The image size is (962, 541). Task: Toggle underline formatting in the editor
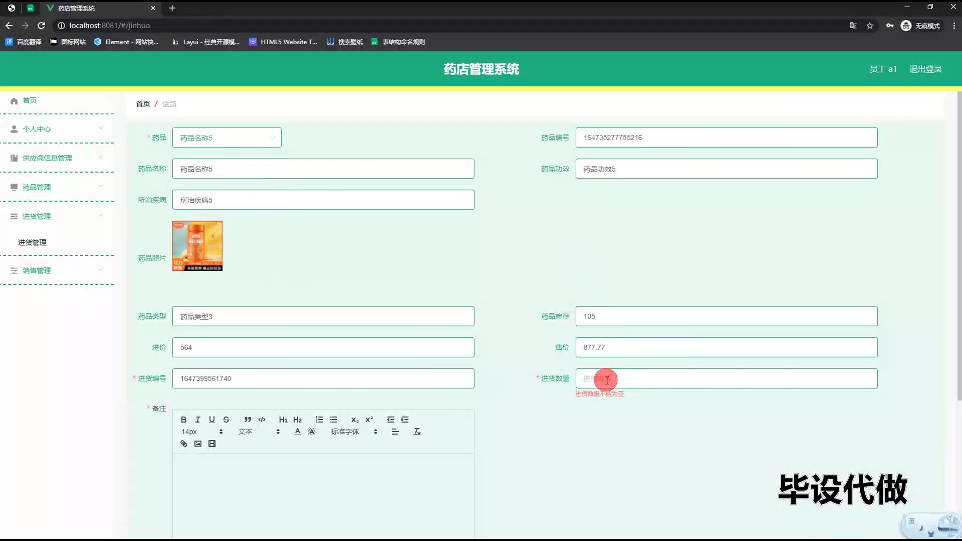tap(212, 420)
